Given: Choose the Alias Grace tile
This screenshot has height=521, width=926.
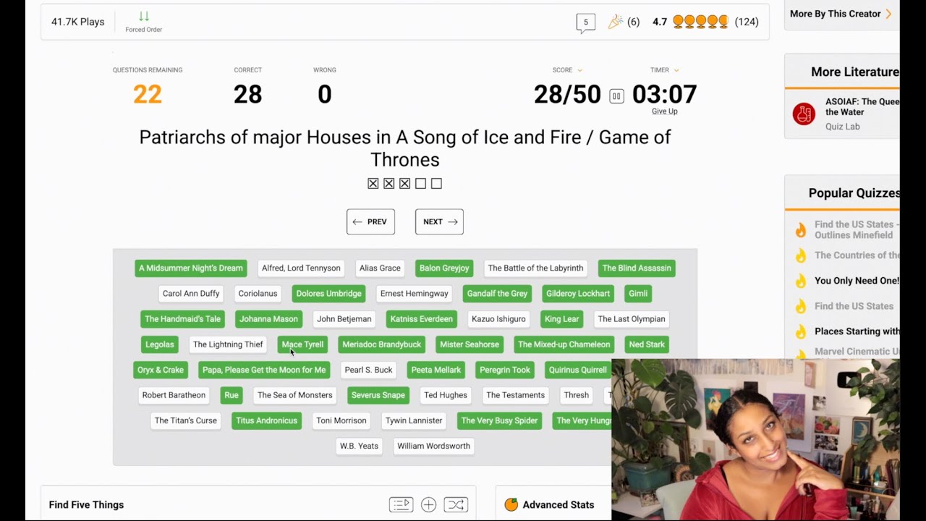Looking at the screenshot, I should pos(380,268).
